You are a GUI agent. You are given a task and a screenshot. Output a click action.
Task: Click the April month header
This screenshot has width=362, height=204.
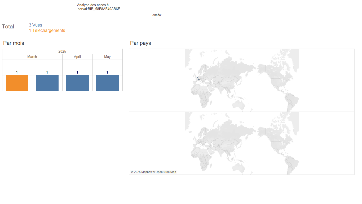77,57
